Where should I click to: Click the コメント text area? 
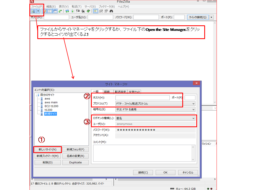(x=144, y=153)
